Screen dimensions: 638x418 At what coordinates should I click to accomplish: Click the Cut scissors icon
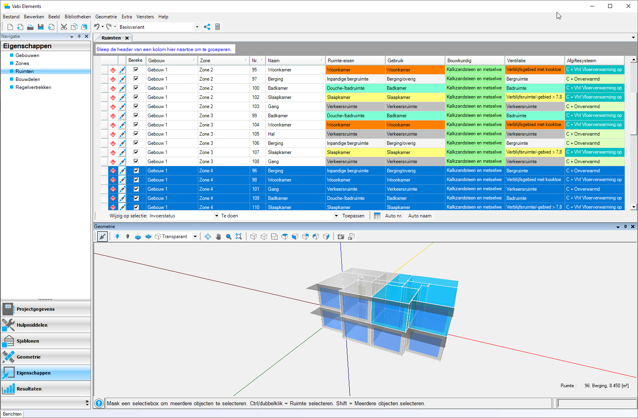[64, 27]
